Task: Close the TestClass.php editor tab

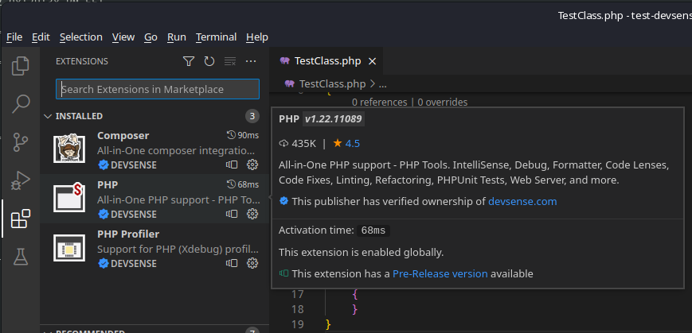Action: click(372, 61)
